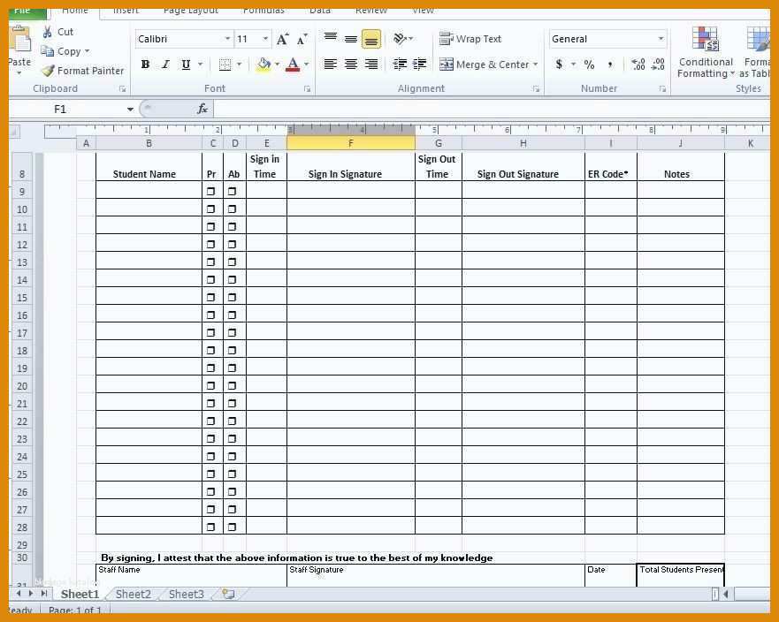Switch to the Insert ribbon tab

click(126, 11)
